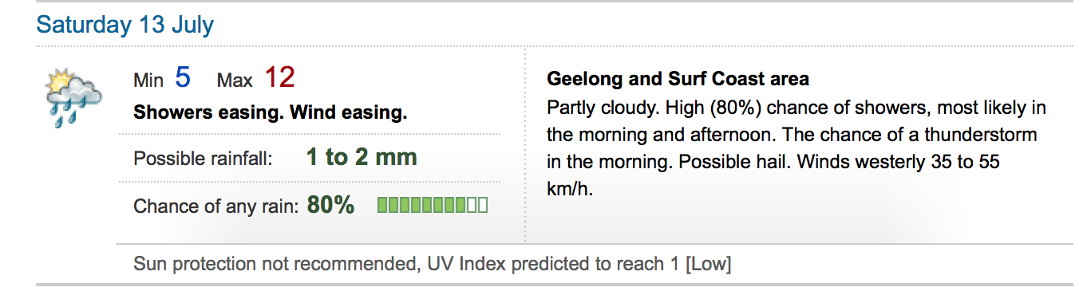
Task: Click 'Winds westerly 35 to 55' text
Action: click(x=896, y=162)
